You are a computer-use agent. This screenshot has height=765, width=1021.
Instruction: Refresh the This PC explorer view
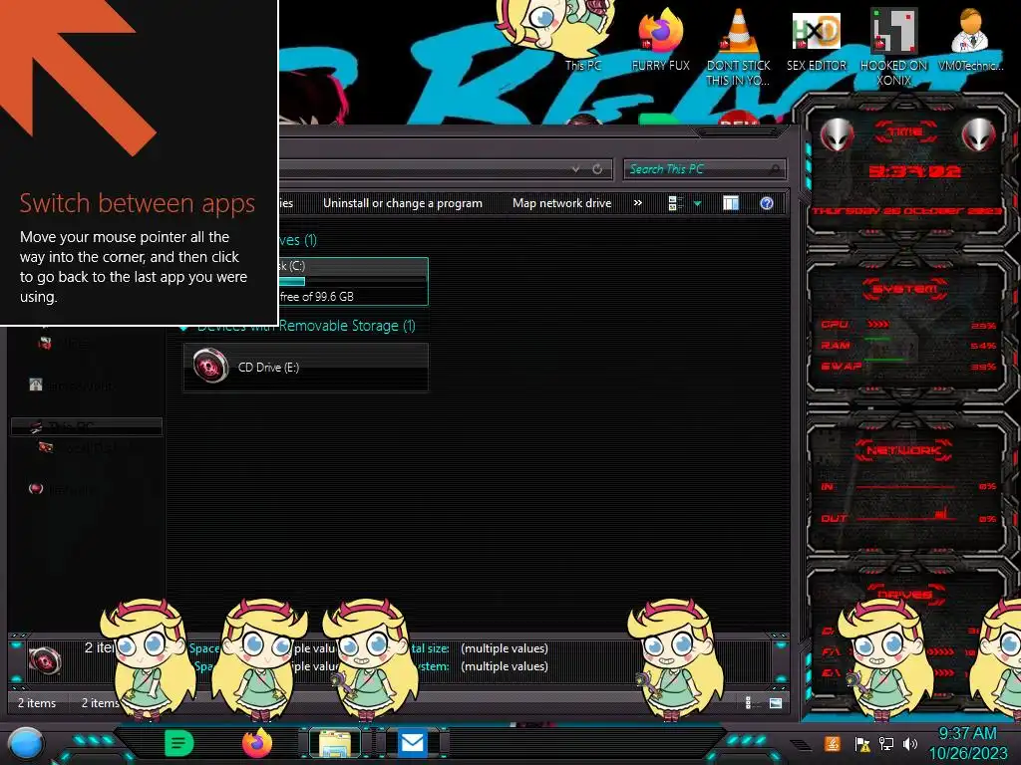click(597, 169)
